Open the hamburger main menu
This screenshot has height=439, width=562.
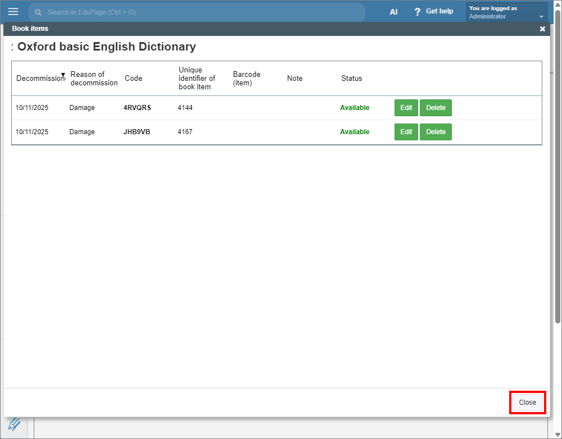pyautogui.click(x=13, y=12)
